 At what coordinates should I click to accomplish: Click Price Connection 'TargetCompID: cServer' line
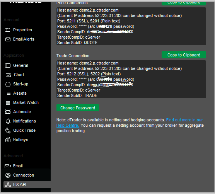(79, 37)
